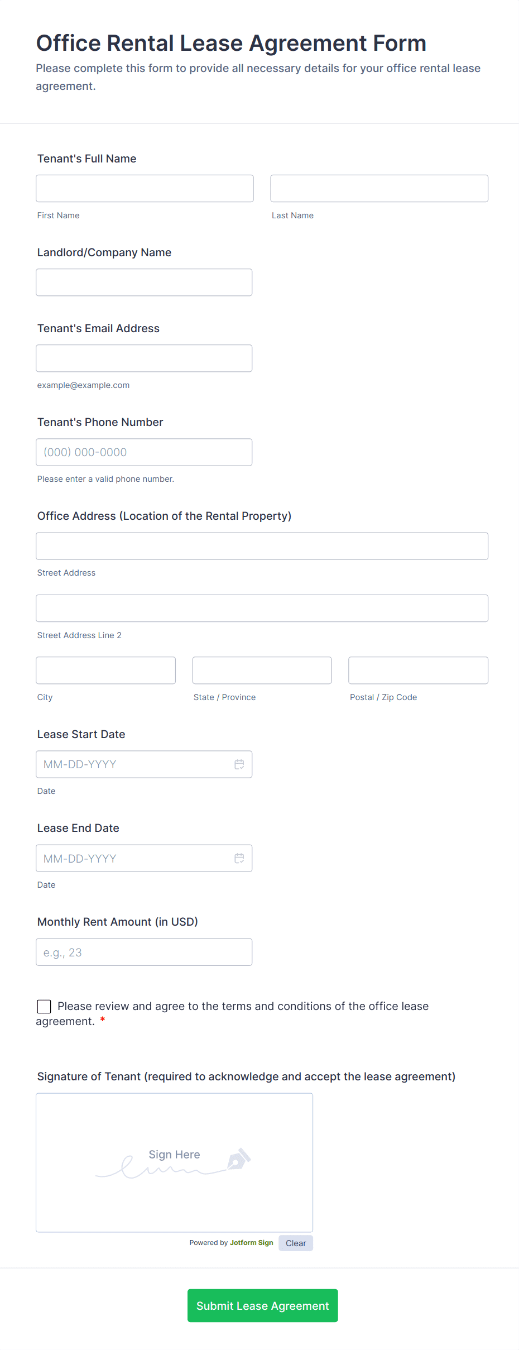Click the City input box
Screen dimensions: 519x1350
tap(105, 671)
